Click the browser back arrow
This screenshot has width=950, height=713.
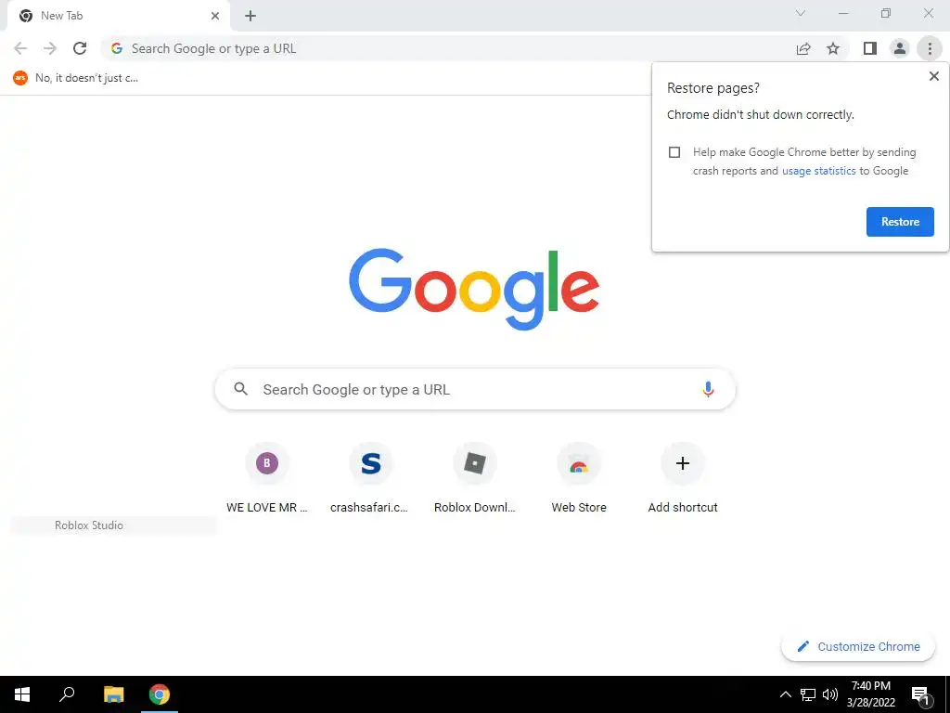tap(20, 48)
